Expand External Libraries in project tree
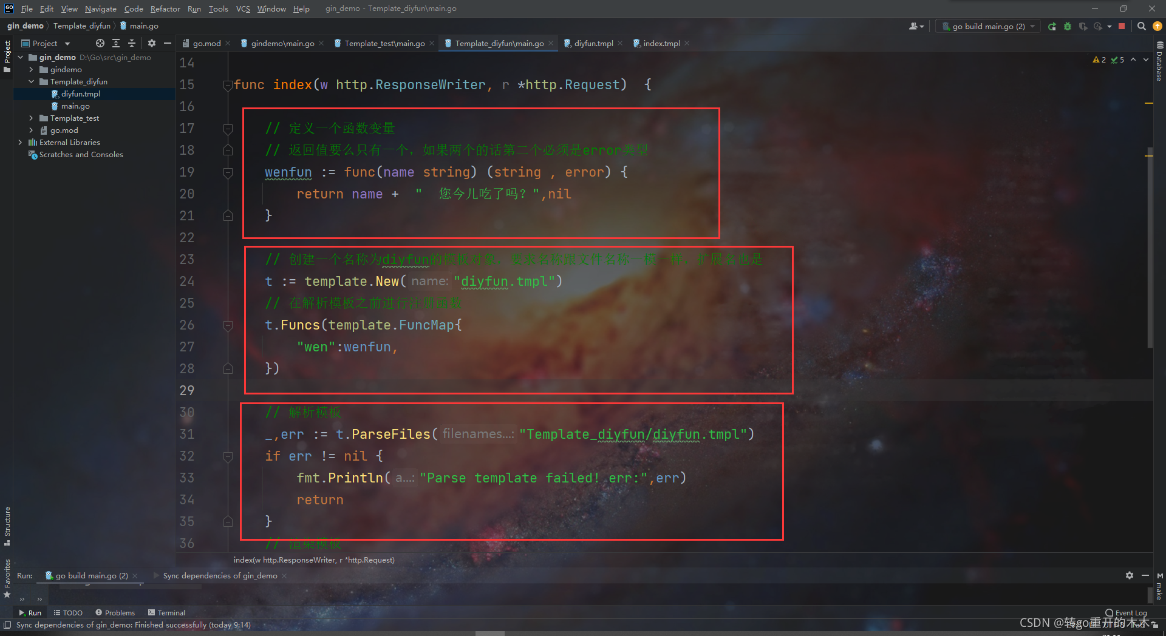This screenshot has width=1166, height=636. point(22,142)
